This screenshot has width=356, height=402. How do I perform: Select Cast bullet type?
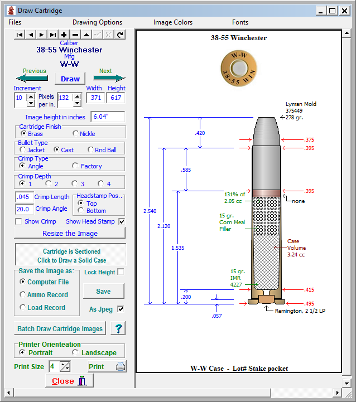pyautogui.click(x=56, y=149)
